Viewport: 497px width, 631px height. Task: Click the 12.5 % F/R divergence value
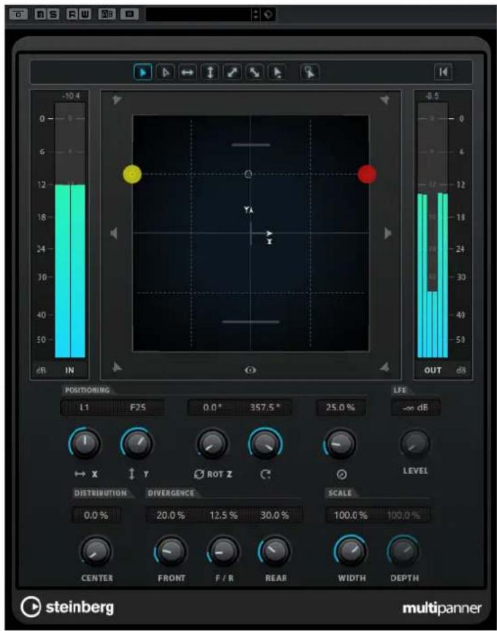(224, 515)
